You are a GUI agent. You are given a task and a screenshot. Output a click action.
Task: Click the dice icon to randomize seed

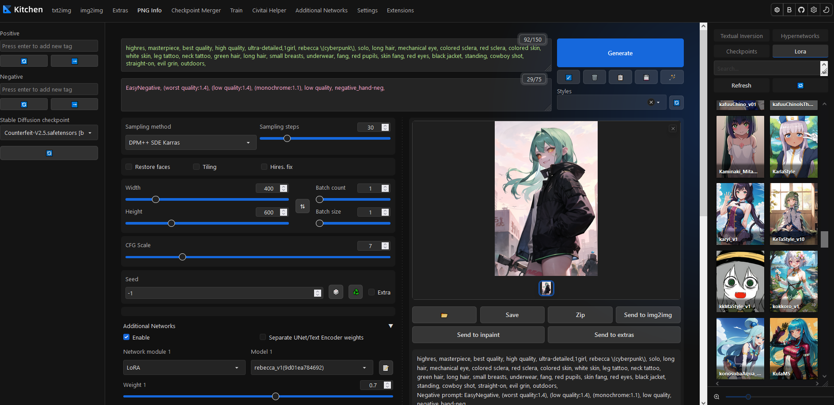336,292
